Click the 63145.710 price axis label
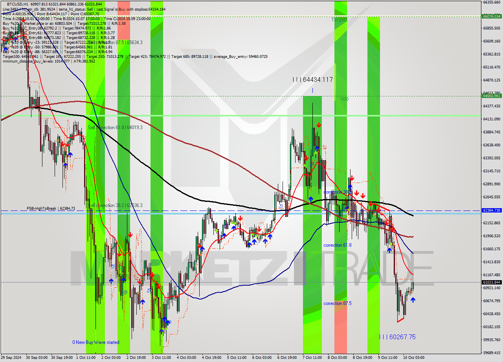Screen dimensions: 503x362 tap(492, 171)
